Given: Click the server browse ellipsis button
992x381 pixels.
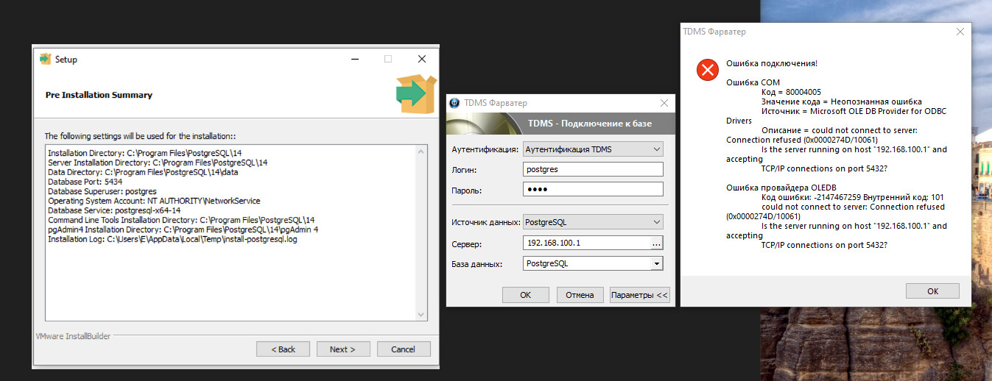Looking at the screenshot, I should coord(656,243).
